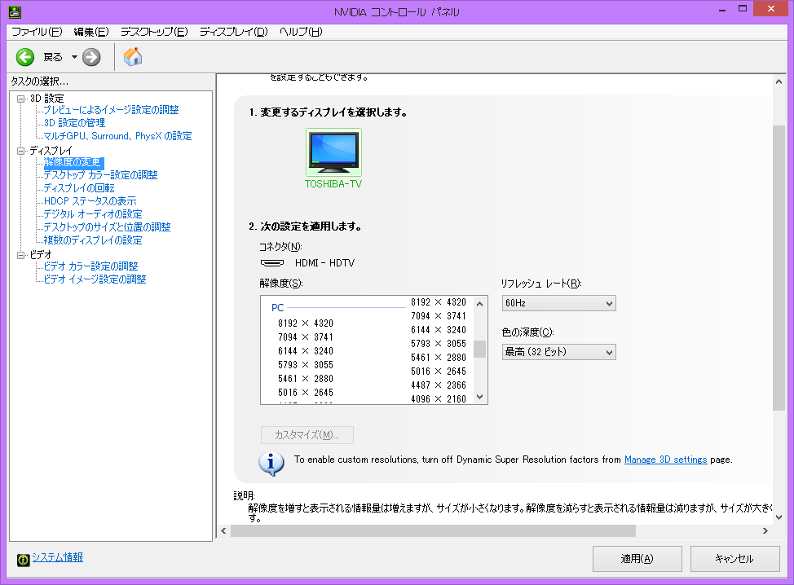This screenshot has width=794, height=585.
Task: Click the gray forward arrow button
Action: (x=91, y=57)
